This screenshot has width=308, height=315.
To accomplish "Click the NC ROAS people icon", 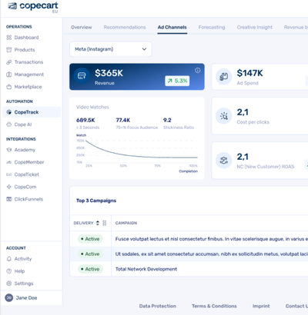I will 223,161.
